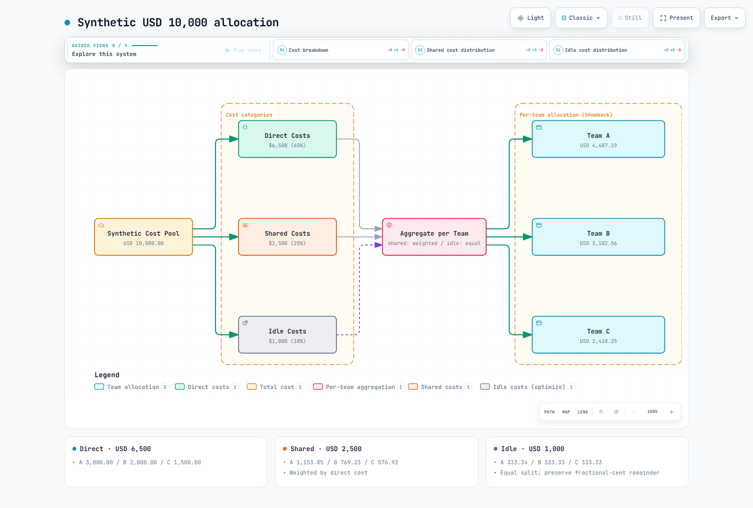Screen dimensions: 753x508
Task: Click the Idle costs (optimize) legend swatch
Action: point(485,387)
